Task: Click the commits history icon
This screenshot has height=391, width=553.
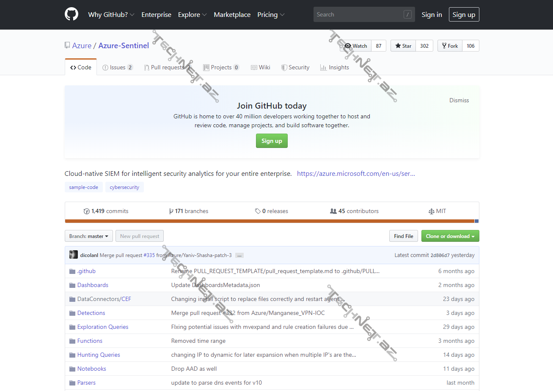Action: tap(87, 211)
